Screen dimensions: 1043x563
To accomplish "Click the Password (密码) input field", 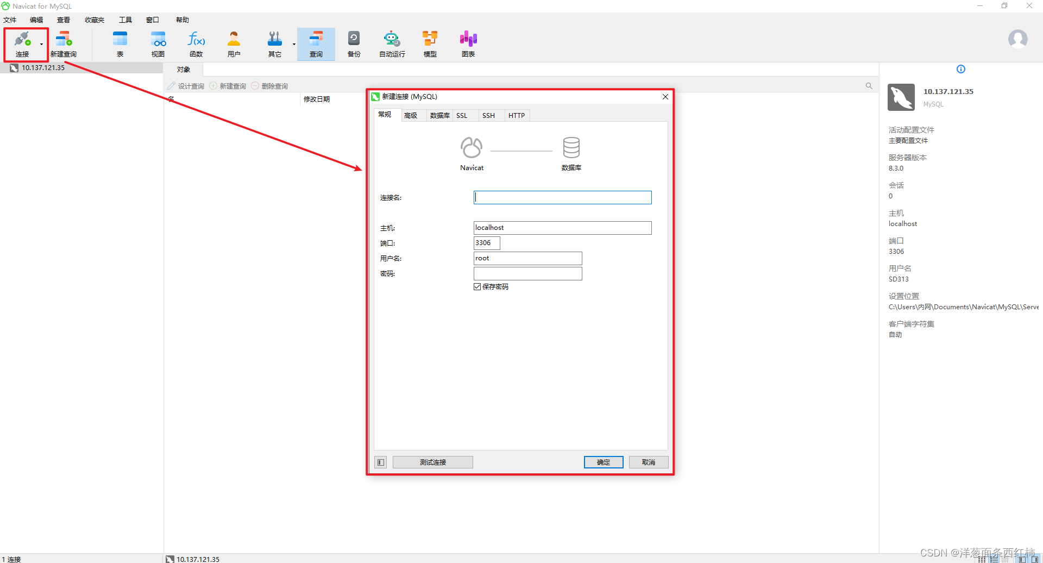I will point(527,273).
